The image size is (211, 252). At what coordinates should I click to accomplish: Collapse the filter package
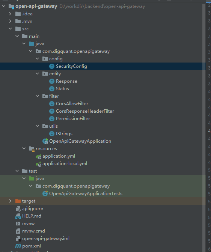click(x=38, y=96)
